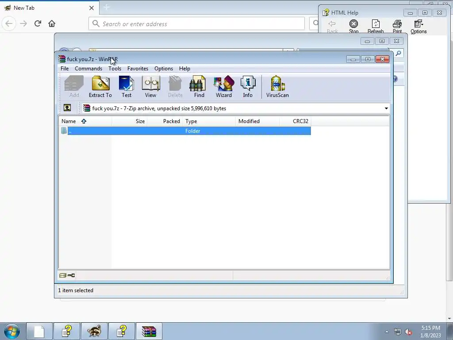The height and width of the screenshot is (340, 453).
Task: Open the WinRAR taskbar button
Action: pyautogui.click(x=149, y=331)
